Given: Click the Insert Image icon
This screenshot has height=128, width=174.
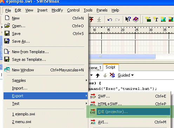Looking at the screenshot, I should click(163, 19).
